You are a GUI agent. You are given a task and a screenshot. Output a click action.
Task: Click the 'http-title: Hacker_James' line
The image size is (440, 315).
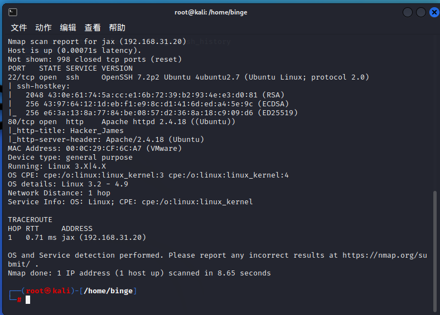66,131
